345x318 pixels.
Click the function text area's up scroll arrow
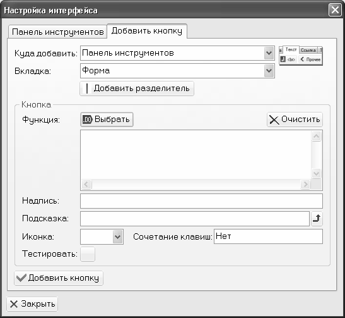(317, 137)
